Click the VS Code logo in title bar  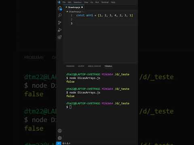pyautogui.click(x=59, y=2)
